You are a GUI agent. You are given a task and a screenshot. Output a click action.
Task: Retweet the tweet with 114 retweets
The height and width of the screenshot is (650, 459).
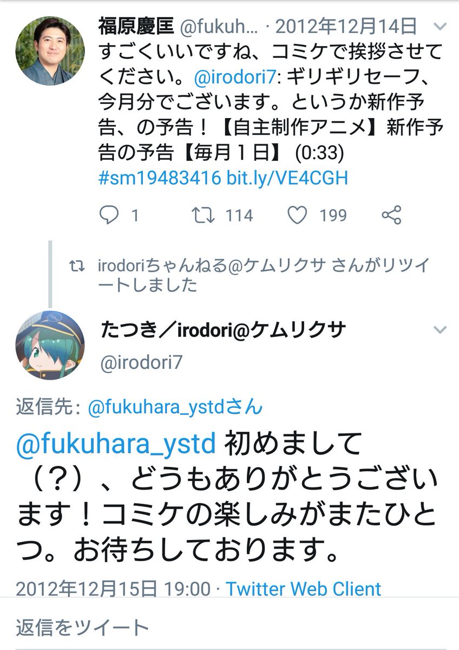[204, 215]
